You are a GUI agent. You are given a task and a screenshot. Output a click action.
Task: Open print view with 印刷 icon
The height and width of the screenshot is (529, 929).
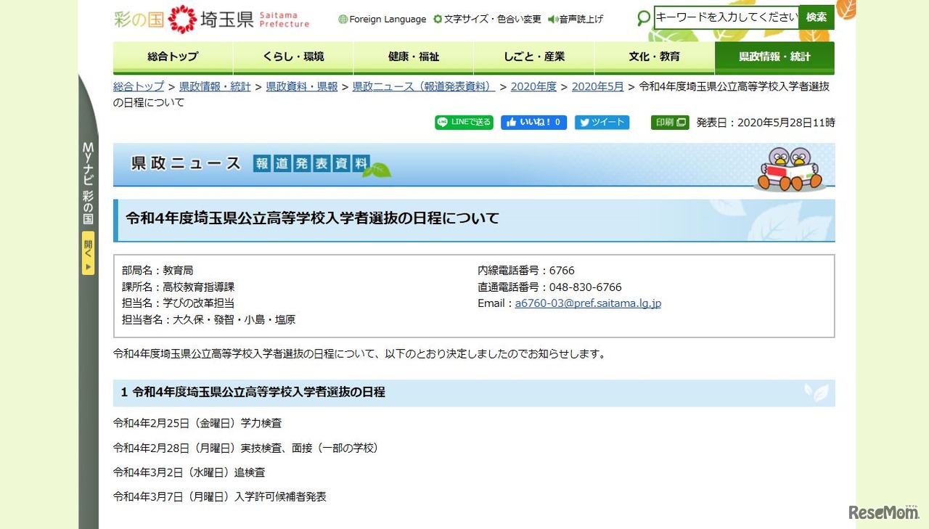668,122
